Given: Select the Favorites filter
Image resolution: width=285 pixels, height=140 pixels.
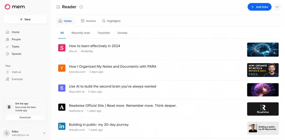Looking at the screenshot, I should click(x=104, y=33).
